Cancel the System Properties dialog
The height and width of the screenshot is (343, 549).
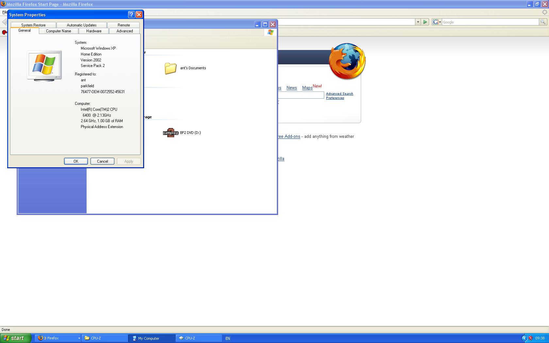102,161
